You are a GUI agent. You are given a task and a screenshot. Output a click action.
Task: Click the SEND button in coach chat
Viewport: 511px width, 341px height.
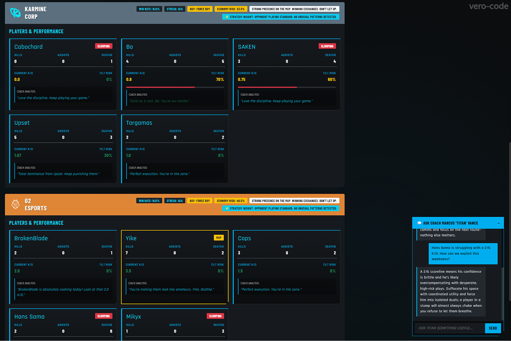(x=493, y=328)
